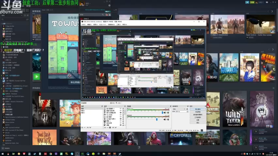Click 设置 Settings button in OBS controls
The width and height of the screenshot is (278, 156).
point(198,120)
